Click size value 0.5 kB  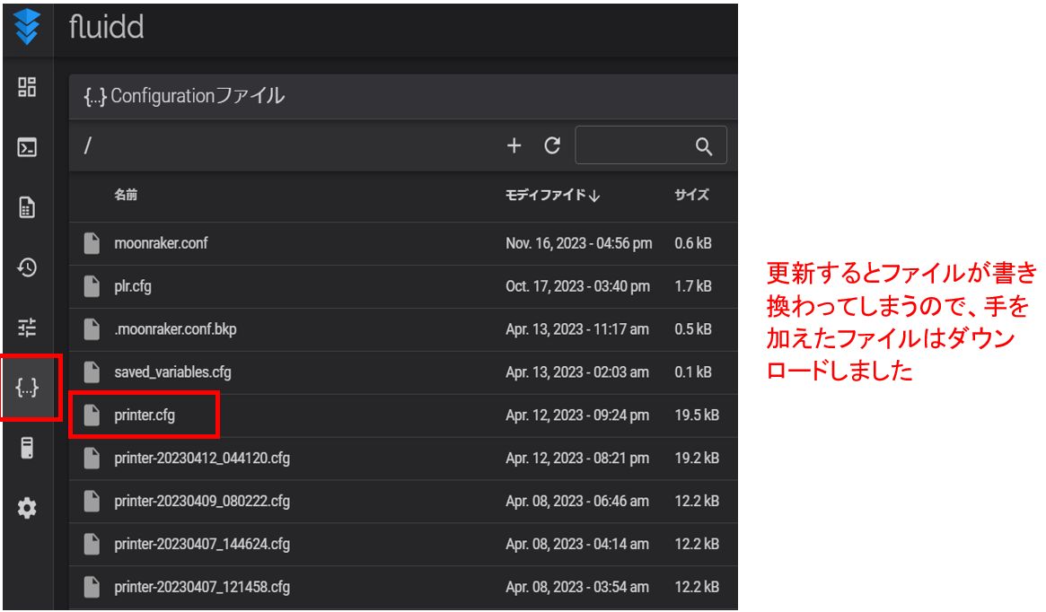(693, 329)
